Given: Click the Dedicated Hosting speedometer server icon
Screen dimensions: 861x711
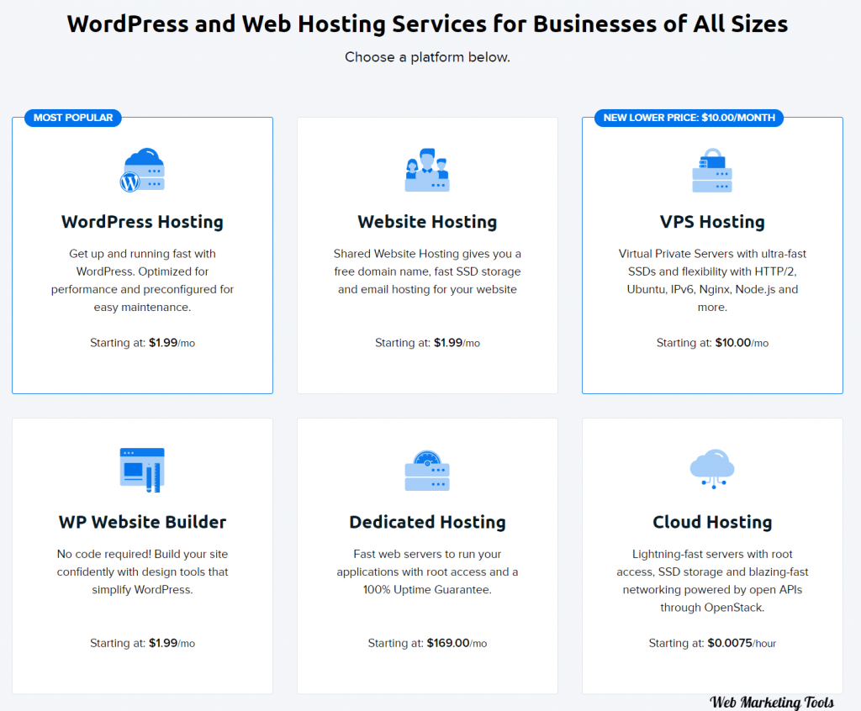Looking at the screenshot, I should coord(427,471).
